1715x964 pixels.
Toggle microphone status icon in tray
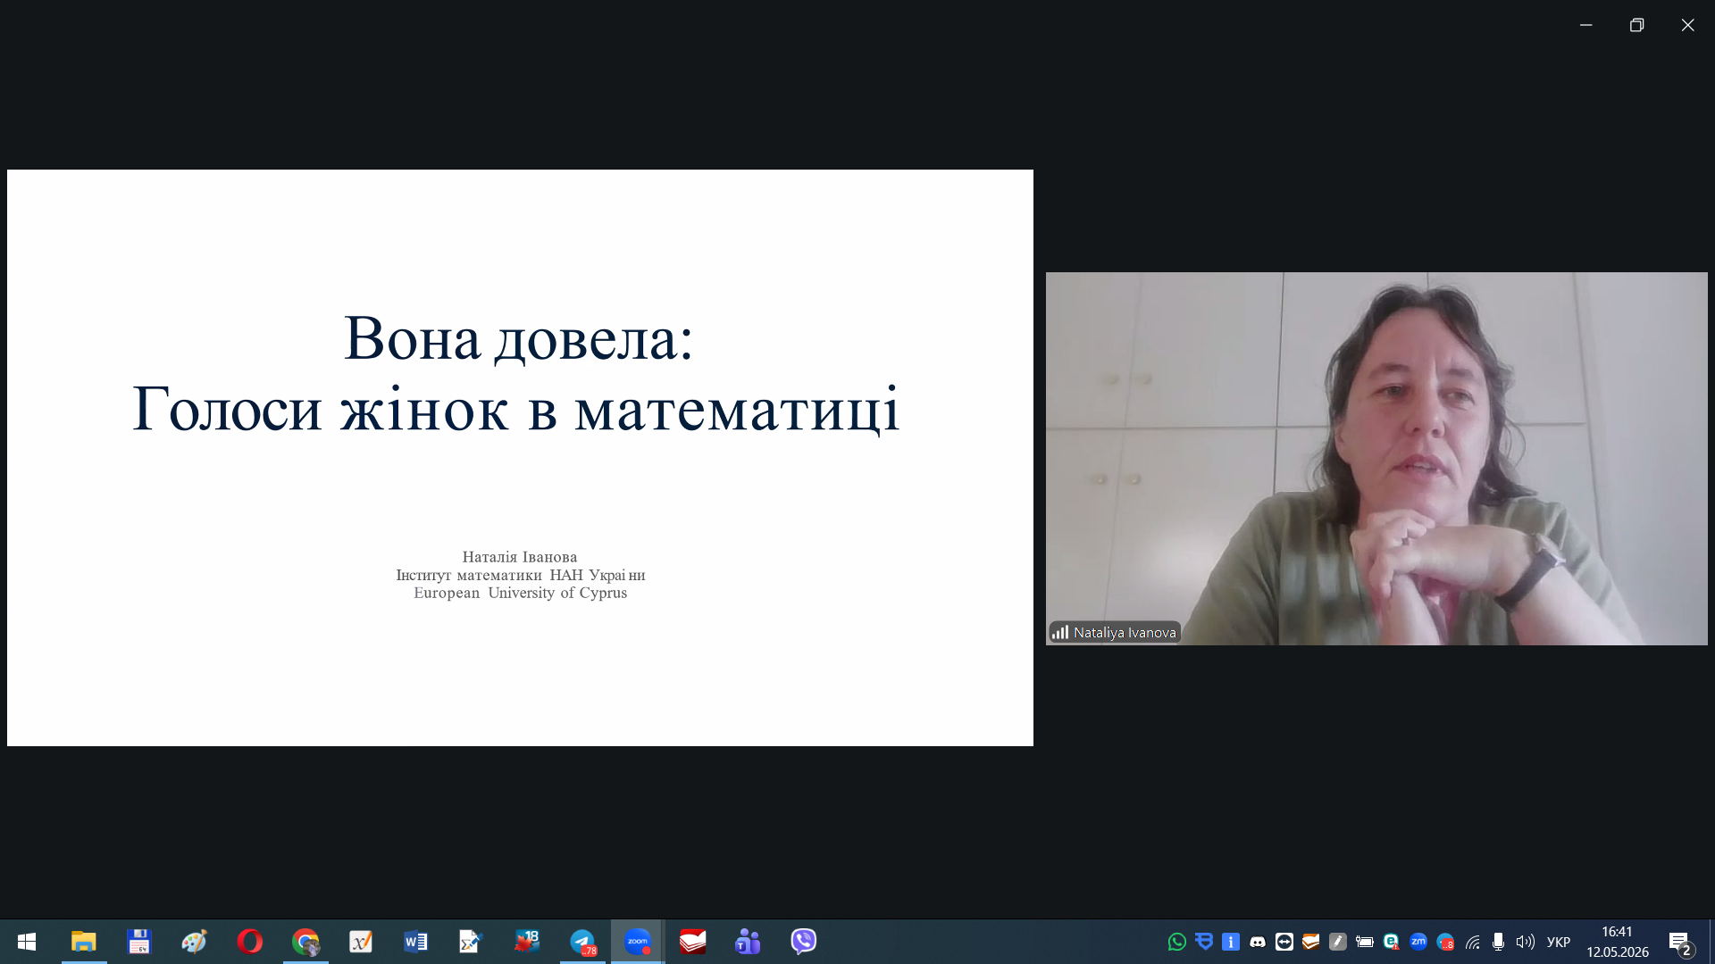[x=1499, y=942]
